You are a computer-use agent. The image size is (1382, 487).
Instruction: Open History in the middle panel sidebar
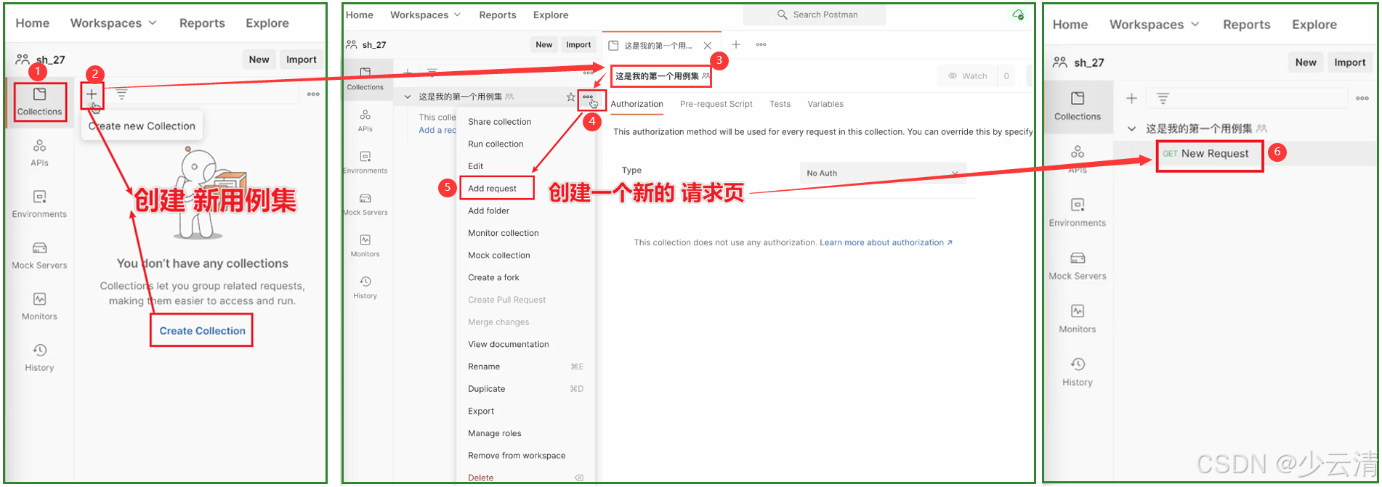[365, 287]
